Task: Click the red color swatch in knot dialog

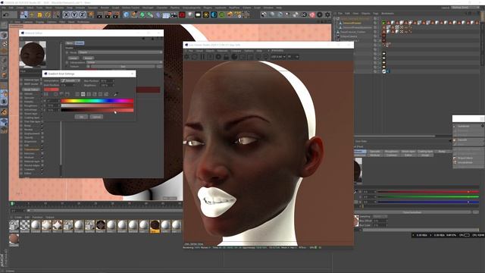Action: [x=52, y=89]
